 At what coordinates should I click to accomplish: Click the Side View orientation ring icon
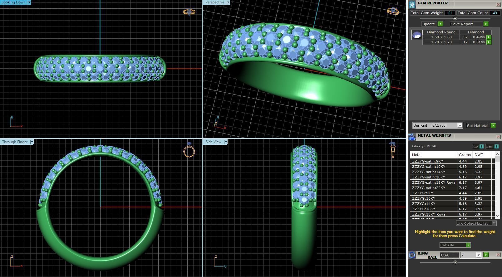(x=393, y=150)
